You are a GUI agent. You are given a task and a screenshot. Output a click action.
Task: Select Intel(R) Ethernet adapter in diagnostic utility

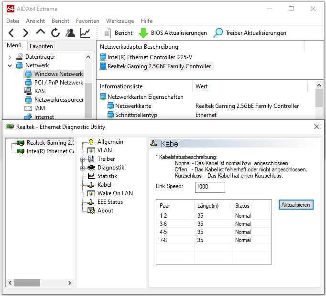50,151
